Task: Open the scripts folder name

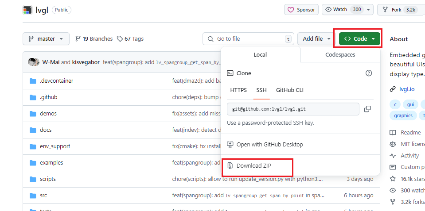Action: point(48,179)
